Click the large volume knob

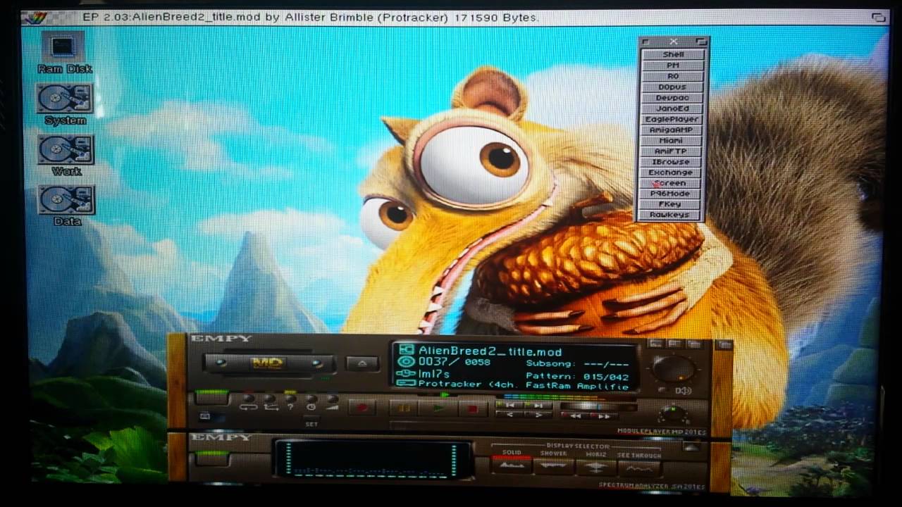674,368
